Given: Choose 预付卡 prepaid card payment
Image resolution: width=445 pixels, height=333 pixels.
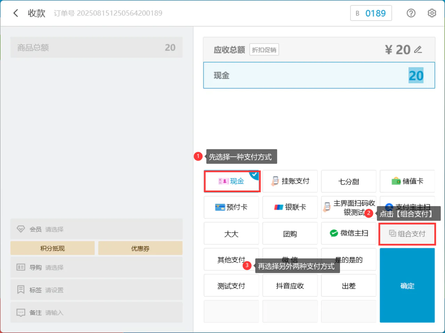Looking at the screenshot, I should pos(232,207).
